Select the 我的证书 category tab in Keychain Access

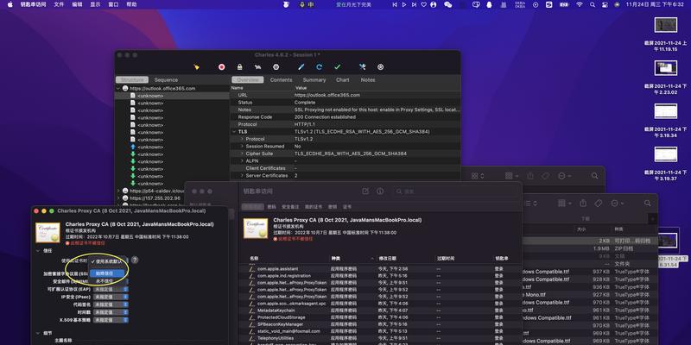[314, 206]
